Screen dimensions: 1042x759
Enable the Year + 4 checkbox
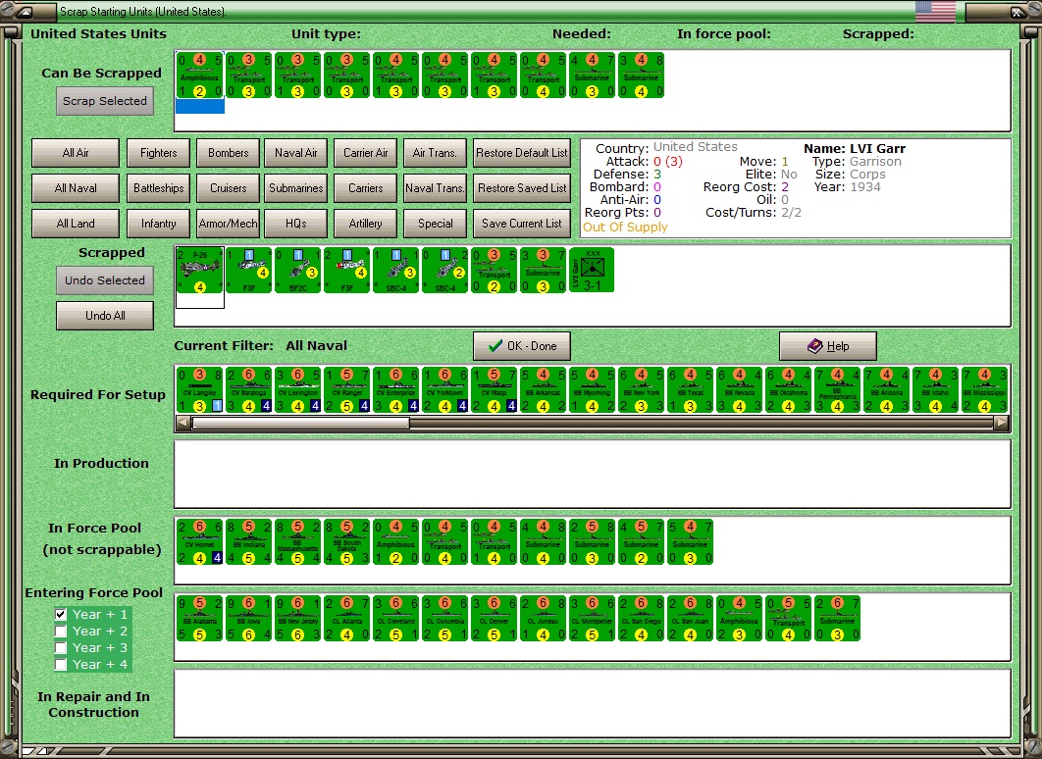pyautogui.click(x=61, y=664)
